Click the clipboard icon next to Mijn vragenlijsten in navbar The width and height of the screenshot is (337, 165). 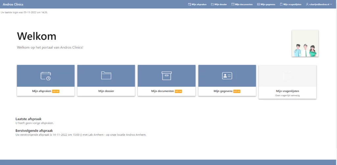pyautogui.click(x=281, y=4)
